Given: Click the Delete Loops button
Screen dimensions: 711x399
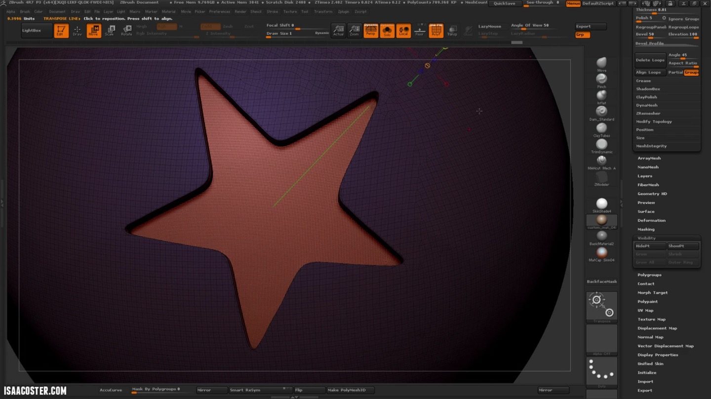Looking at the screenshot, I should [x=650, y=60].
